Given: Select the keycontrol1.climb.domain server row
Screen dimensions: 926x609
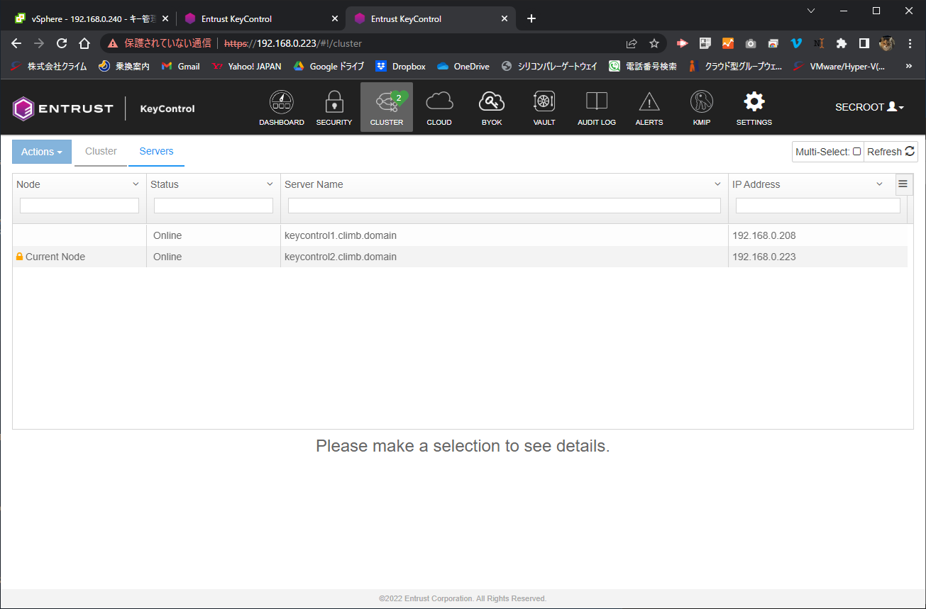Looking at the screenshot, I should point(460,235).
